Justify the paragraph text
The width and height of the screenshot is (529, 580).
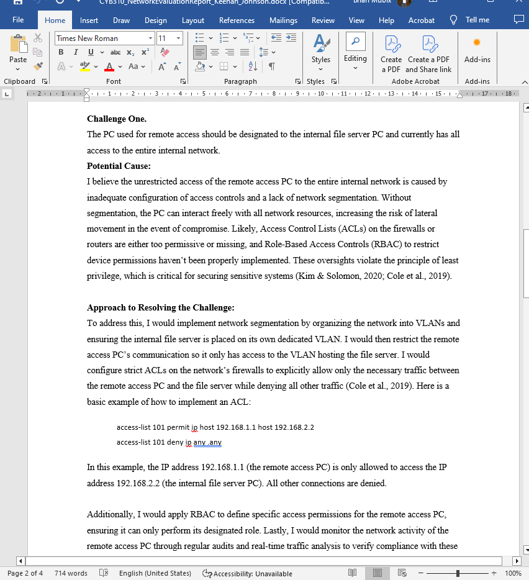click(245, 52)
